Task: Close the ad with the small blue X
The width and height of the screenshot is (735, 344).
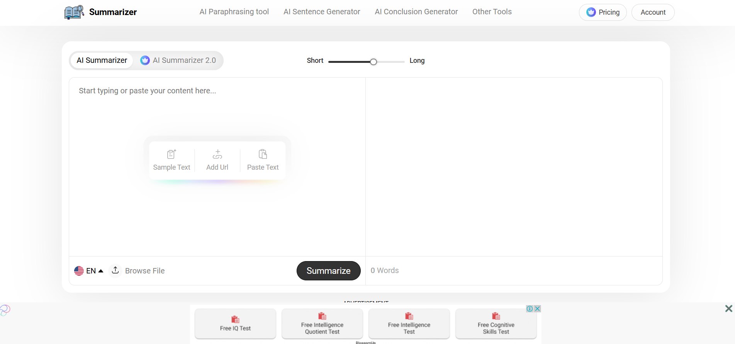Action: tap(537, 309)
